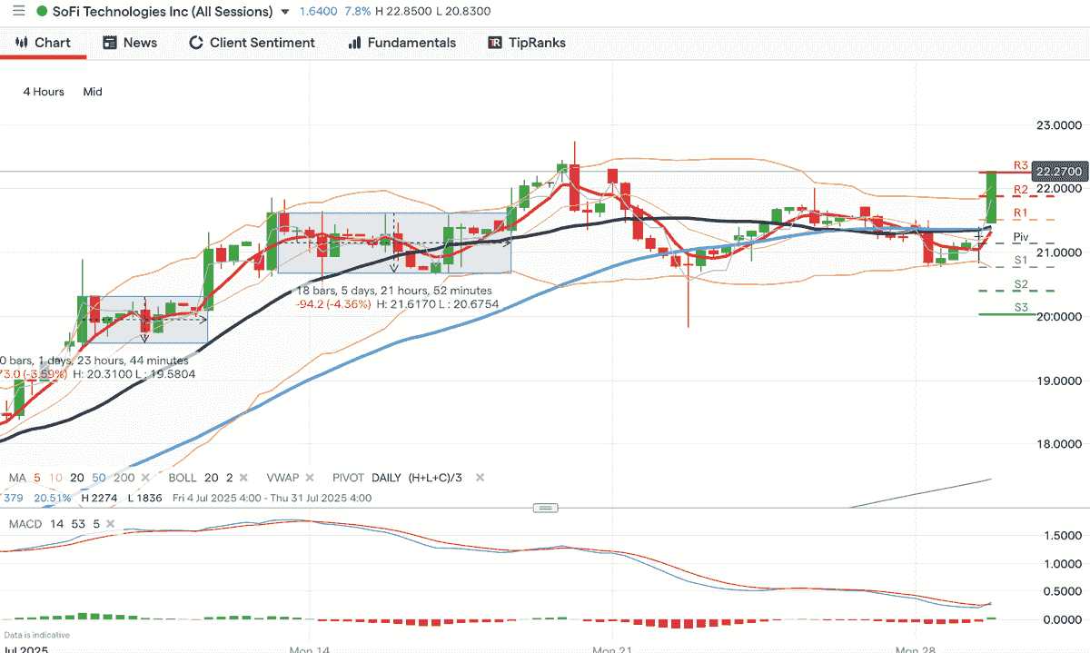Click the Mon 14 date axis label
The width and height of the screenshot is (1090, 653).
(x=309, y=649)
